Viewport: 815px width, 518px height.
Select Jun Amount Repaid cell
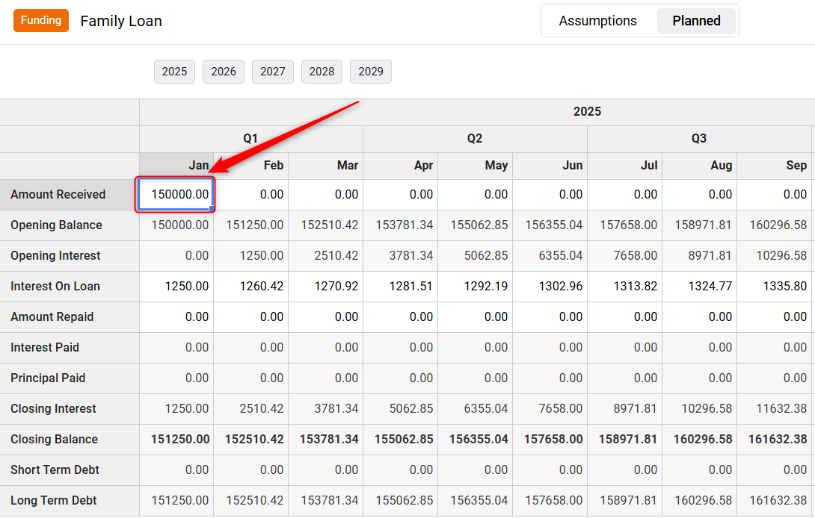point(550,317)
